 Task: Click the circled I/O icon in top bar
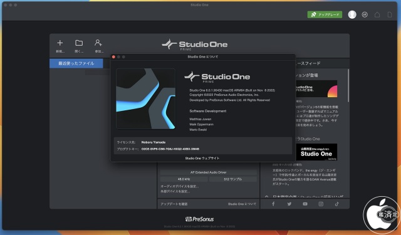point(365,14)
